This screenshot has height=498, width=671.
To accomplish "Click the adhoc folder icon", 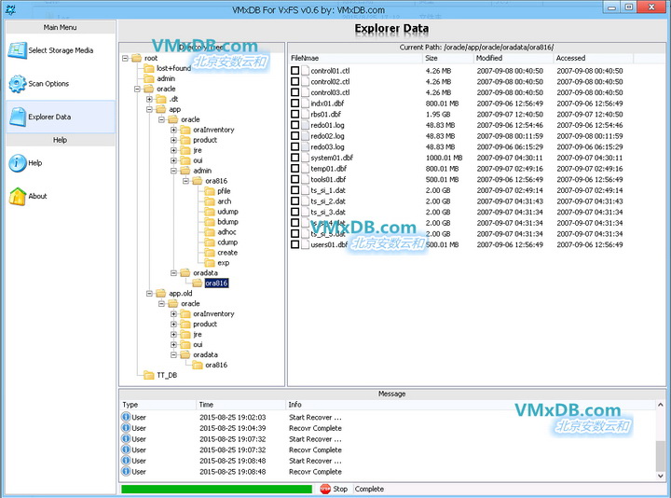I will point(210,232).
